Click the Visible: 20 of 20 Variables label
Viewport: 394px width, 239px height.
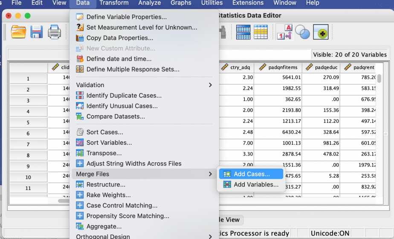coord(350,55)
